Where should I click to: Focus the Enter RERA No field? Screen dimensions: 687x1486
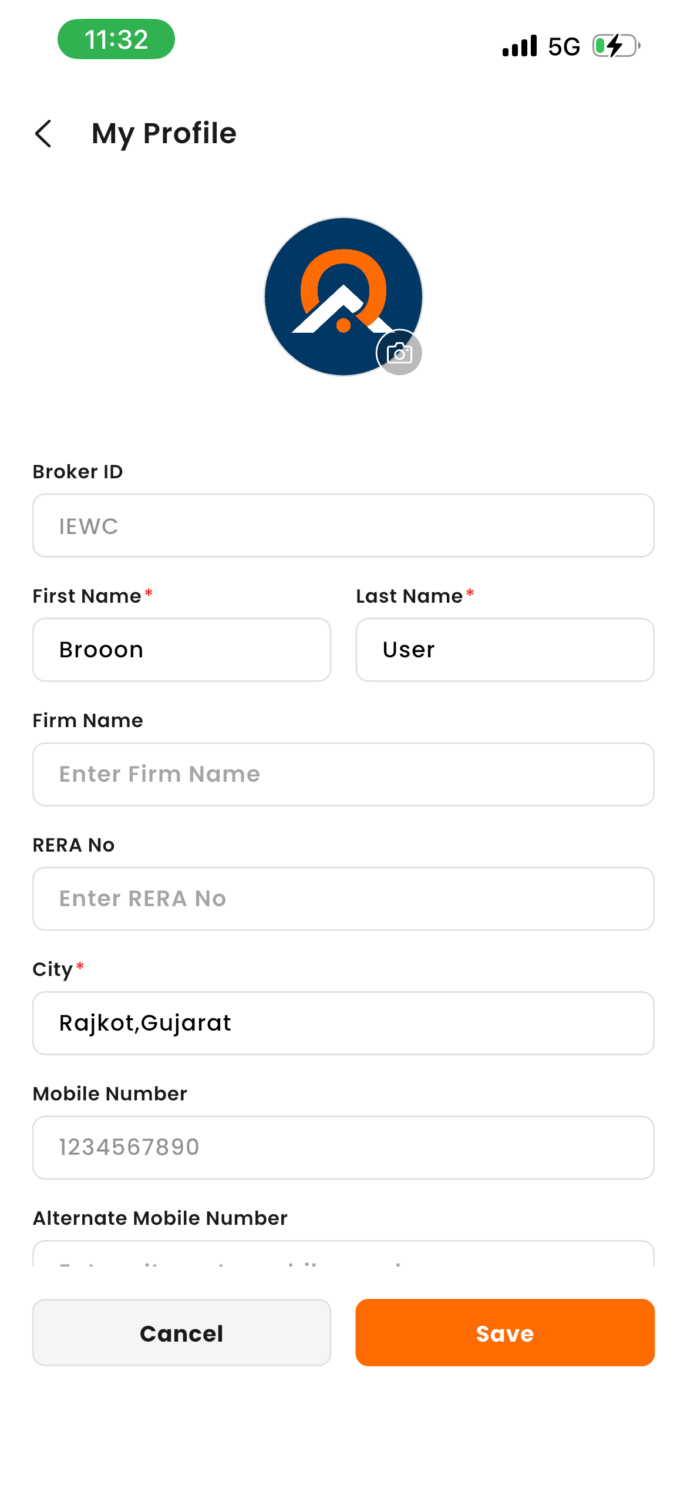(343, 899)
